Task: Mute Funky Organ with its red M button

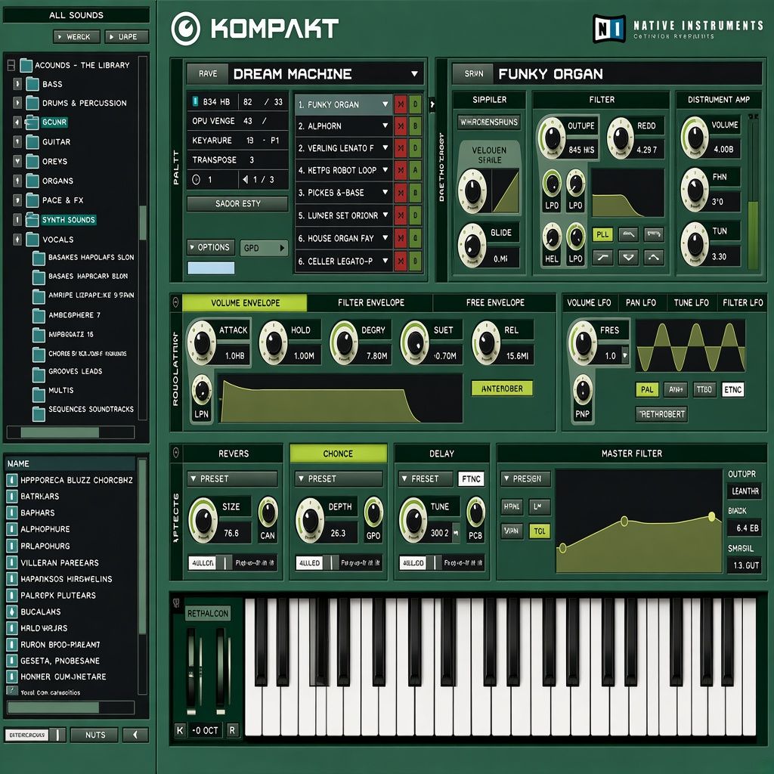Action: click(401, 104)
